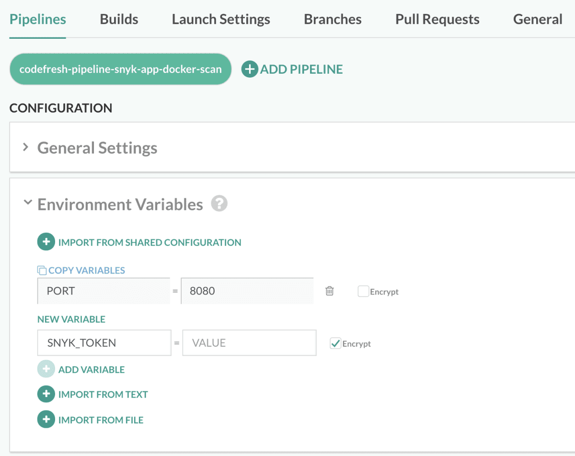Viewport: 575px width, 456px height.
Task: Click the CONFIGURATION heading
Action: click(x=61, y=108)
